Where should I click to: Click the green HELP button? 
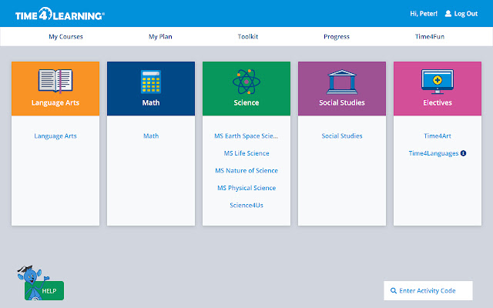[x=45, y=290]
